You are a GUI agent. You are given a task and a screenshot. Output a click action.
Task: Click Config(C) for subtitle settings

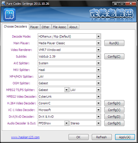click(x=114, y=56)
